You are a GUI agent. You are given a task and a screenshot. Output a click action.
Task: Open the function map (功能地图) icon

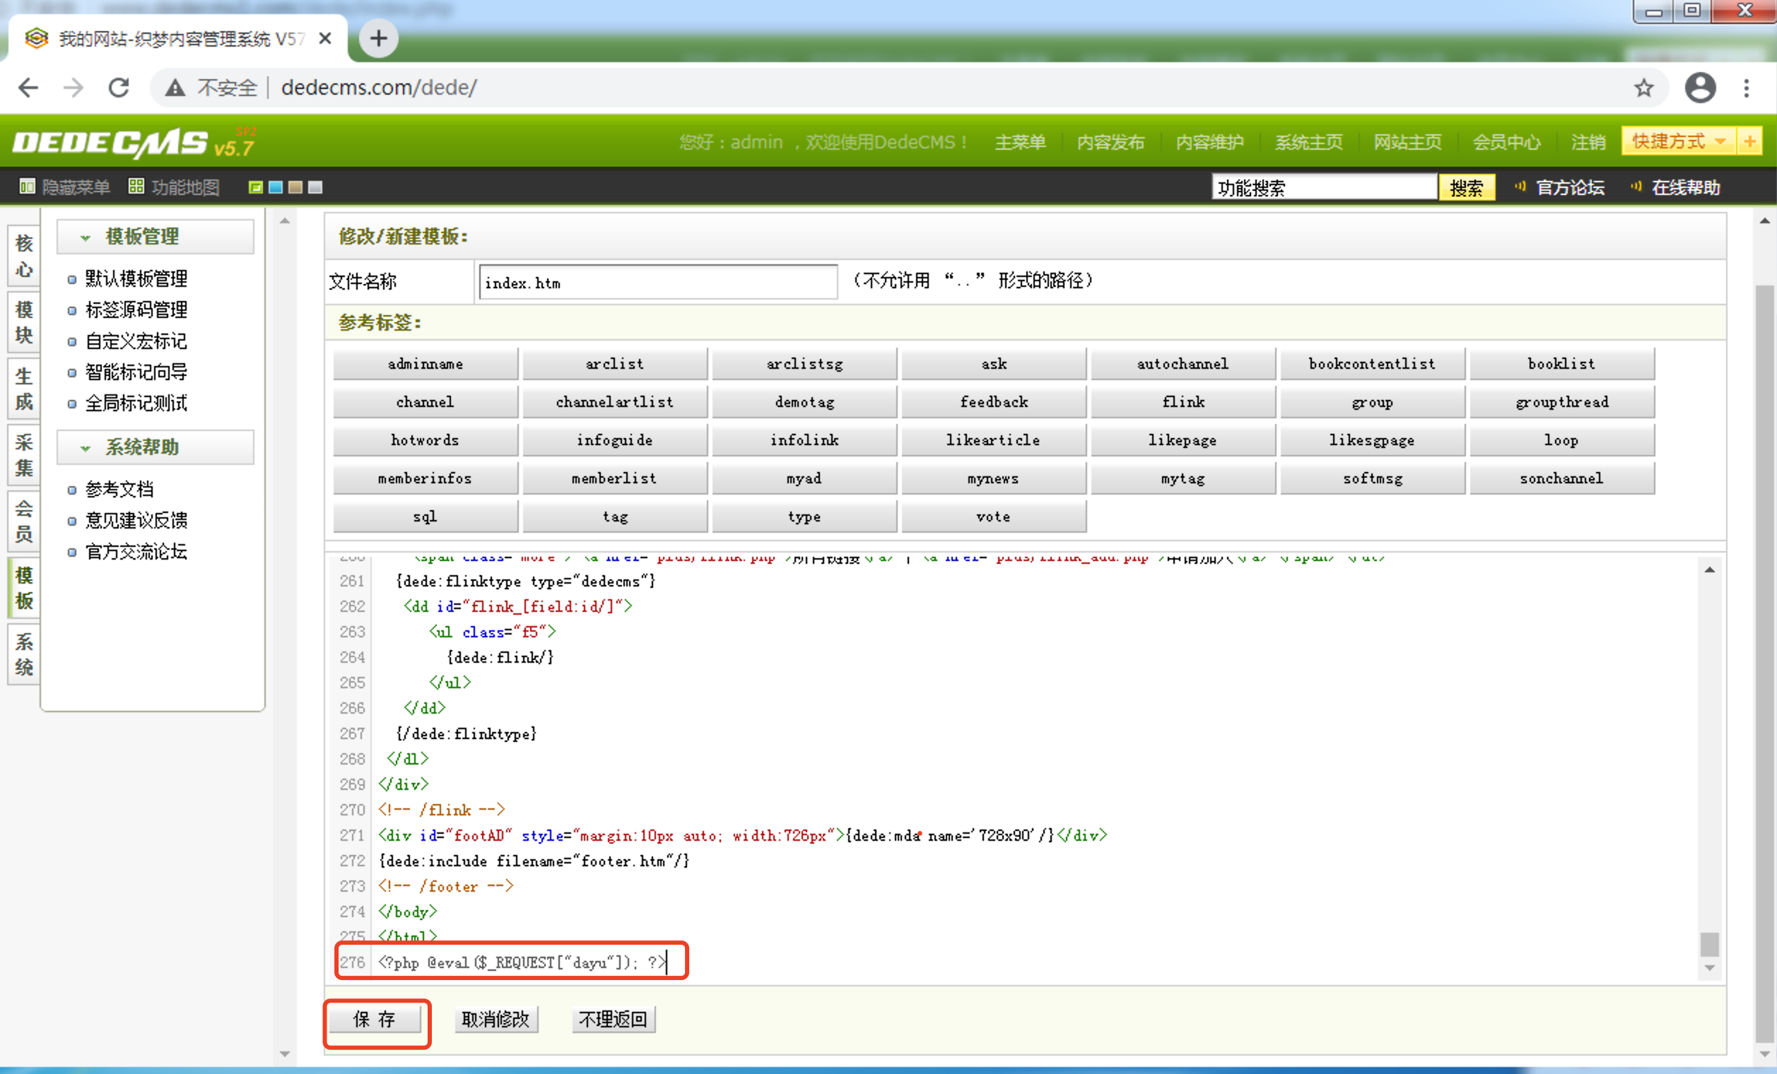136,187
